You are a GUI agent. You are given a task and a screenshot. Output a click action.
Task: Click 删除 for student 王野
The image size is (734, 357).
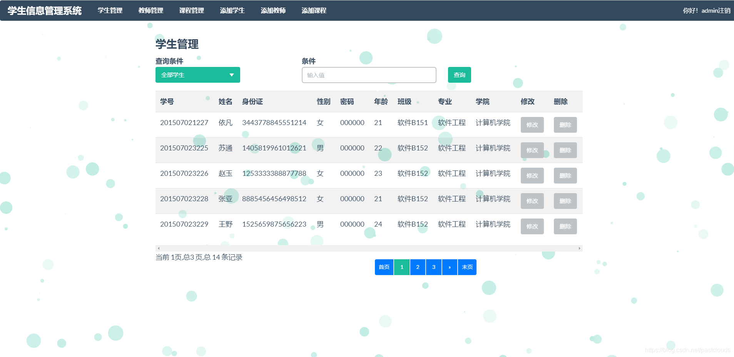[x=565, y=226]
